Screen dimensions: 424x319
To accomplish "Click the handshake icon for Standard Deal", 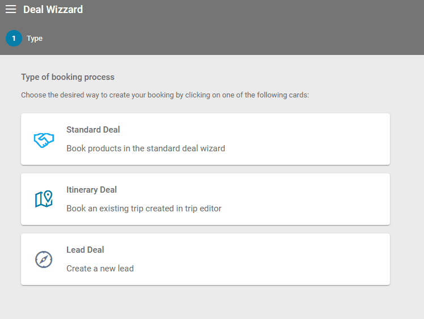I will pos(44,140).
